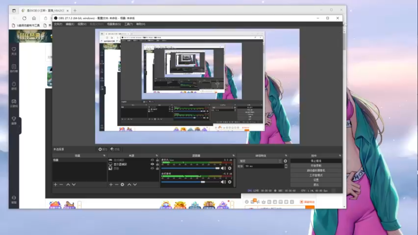This screenshot has height=235, width=418.
Task: Mute the bottom mixer channel speaker icon
Action: (x=223, y=182)
